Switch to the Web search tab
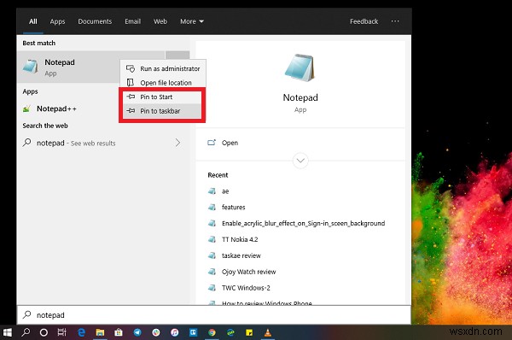This screenshot has width=512, height=340. point(160,21)
